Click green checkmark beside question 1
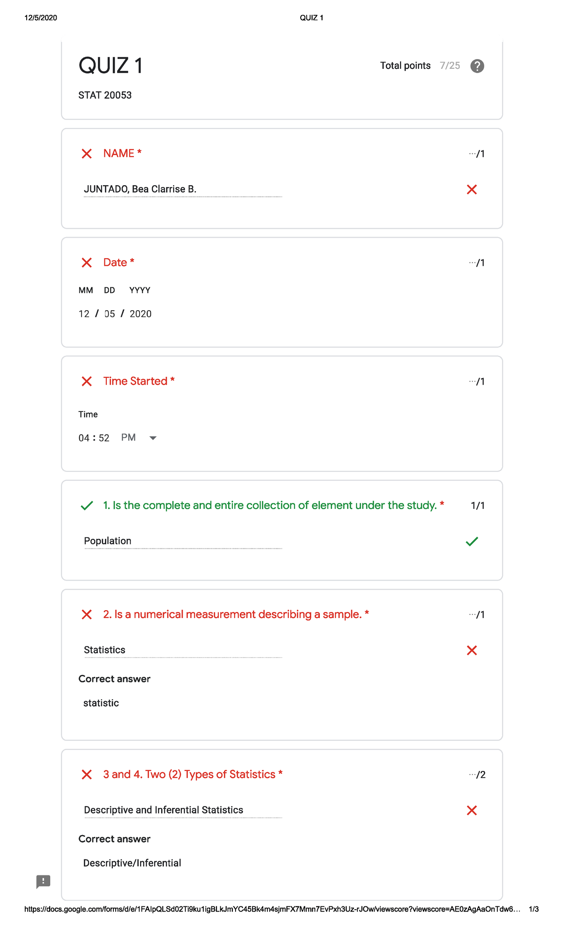Screen dimensions: 562x926 pyautogui.click(x=87, y=506)
